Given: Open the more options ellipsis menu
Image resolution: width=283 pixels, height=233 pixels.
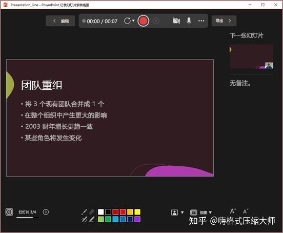Looking at the screenshot, I should (201, 21).
